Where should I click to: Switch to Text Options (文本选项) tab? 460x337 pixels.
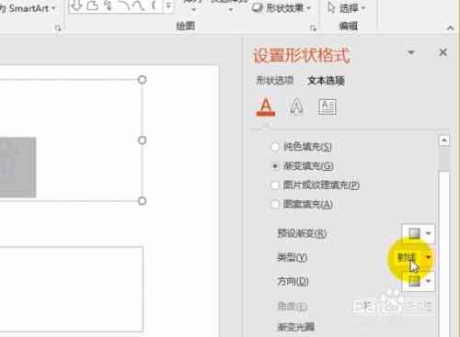[x=326, y=81]
